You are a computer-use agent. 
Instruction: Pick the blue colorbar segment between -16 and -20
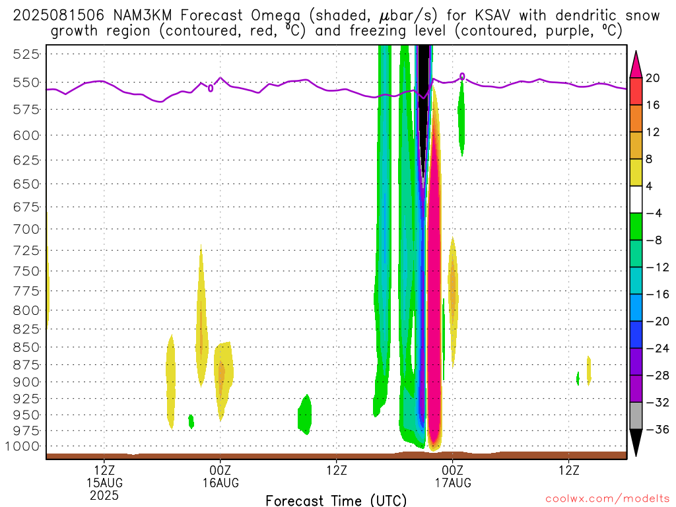coord(636,308)
